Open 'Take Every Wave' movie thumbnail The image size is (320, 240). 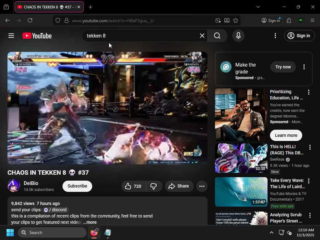[241, 192]
